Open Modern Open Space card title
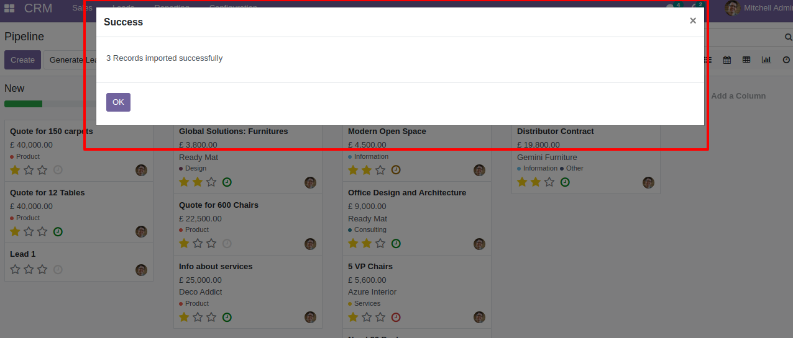The height and width of the screenshot is (338, 793). coord(387,131)
